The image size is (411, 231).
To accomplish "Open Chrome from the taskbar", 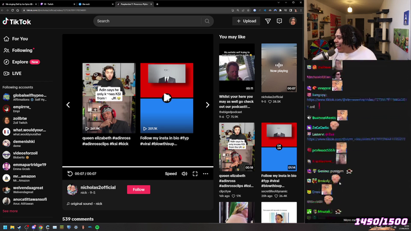I will point(40,227).
